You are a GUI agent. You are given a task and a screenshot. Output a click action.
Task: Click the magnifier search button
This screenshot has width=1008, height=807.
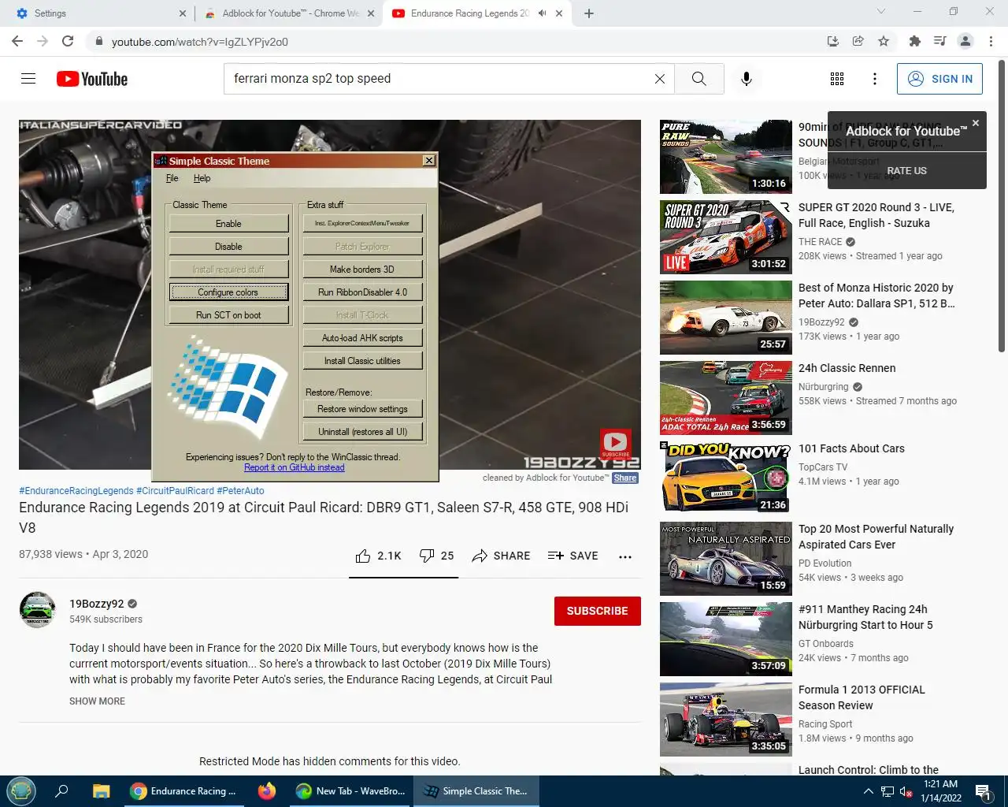click(x=699, y=79)
